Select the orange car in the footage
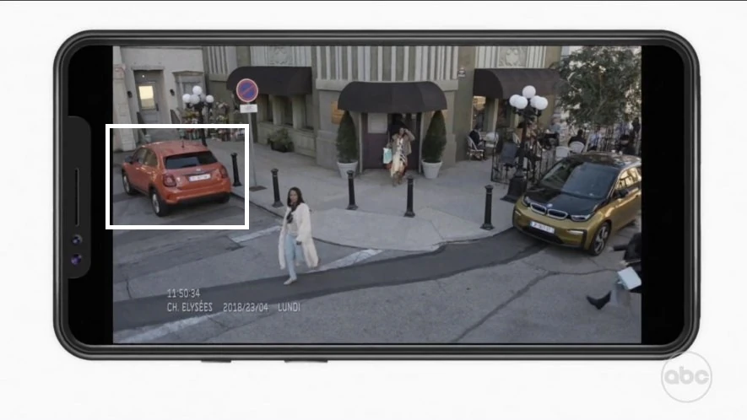747x420 pixels. click(176, 176)
